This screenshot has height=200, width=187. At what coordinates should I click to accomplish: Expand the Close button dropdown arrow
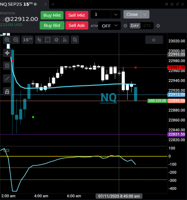pos(145,14)
